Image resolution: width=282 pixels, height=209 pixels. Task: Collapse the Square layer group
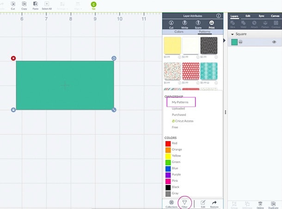click(233, 34)
